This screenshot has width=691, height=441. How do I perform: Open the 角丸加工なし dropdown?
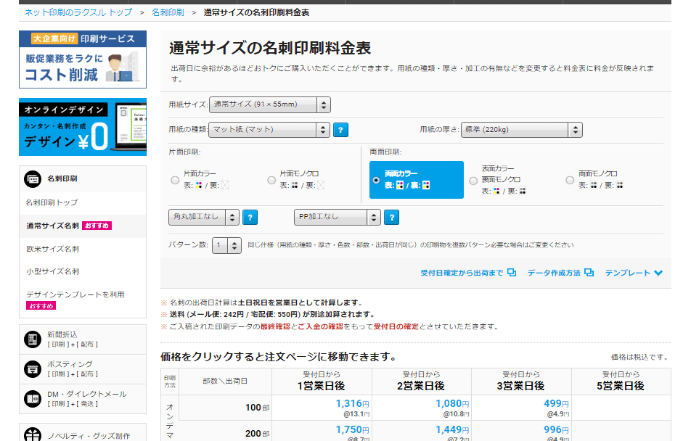pyautogui.click(x=203, y=217)
